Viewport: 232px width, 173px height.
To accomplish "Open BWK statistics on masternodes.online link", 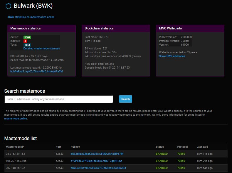I will [31, 17].
